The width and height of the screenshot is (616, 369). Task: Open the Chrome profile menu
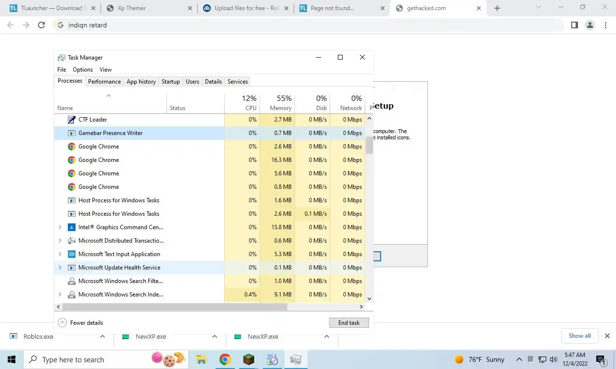point(590,25)
